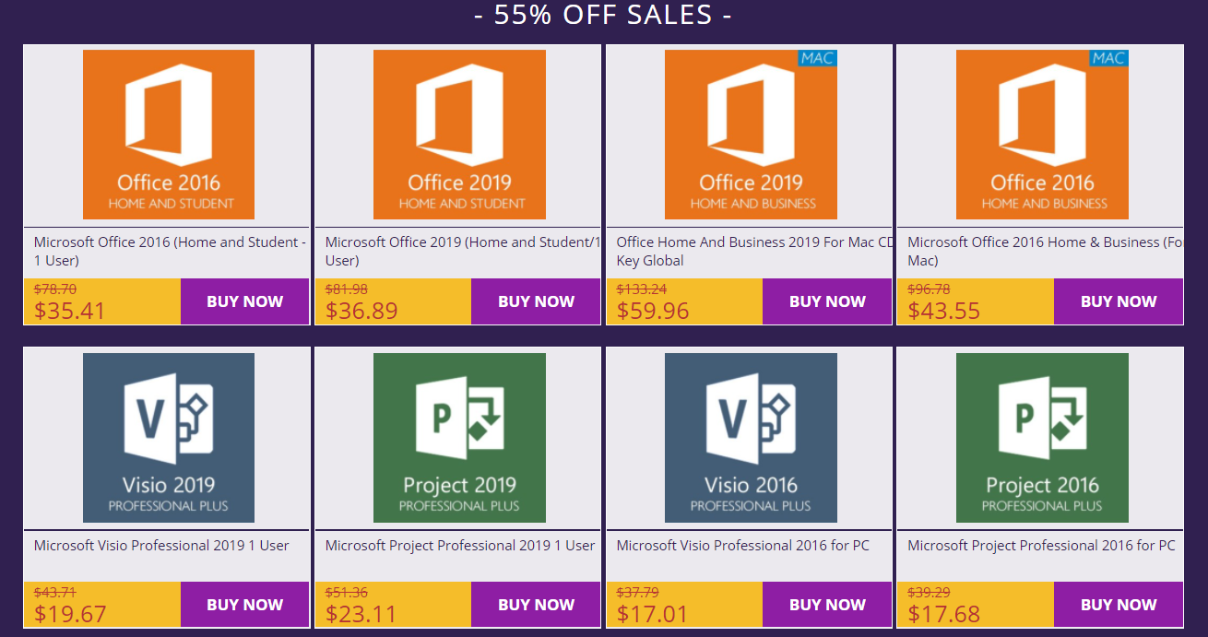This screenshot has width=1208, height=637.
Task: Click Buy Now beside the $17.68 price
Action: [x=1118, y=605]
